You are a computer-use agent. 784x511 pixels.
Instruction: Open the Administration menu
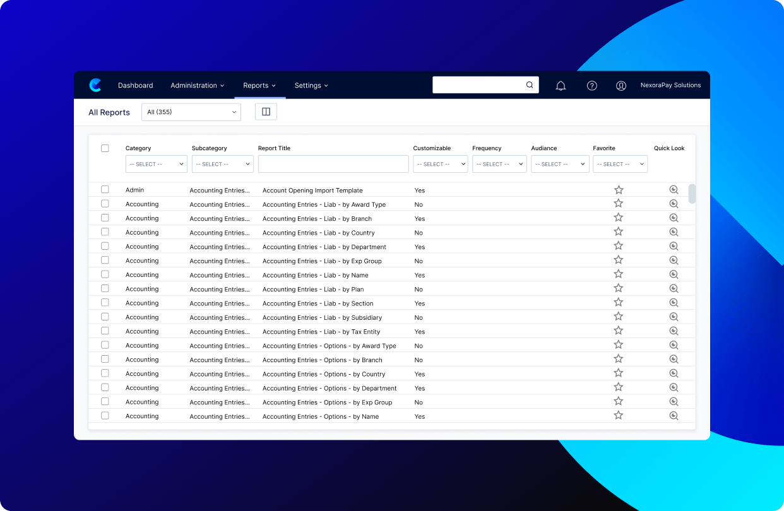coord(198,86)
